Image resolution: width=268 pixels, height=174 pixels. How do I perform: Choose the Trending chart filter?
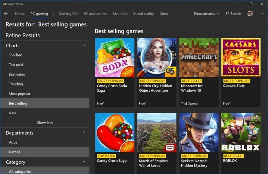(16, 84)
